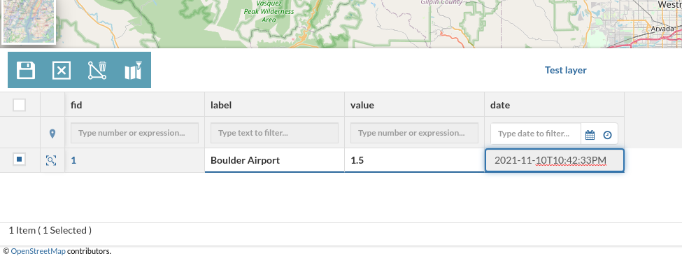Deselect the Boulder Airport row checkbox
This screenshot has height=263, width=682.
19,159
